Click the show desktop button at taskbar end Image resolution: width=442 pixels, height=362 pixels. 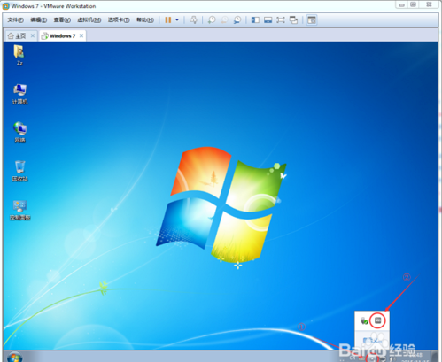pyautogui.click(x=435, y=357)
